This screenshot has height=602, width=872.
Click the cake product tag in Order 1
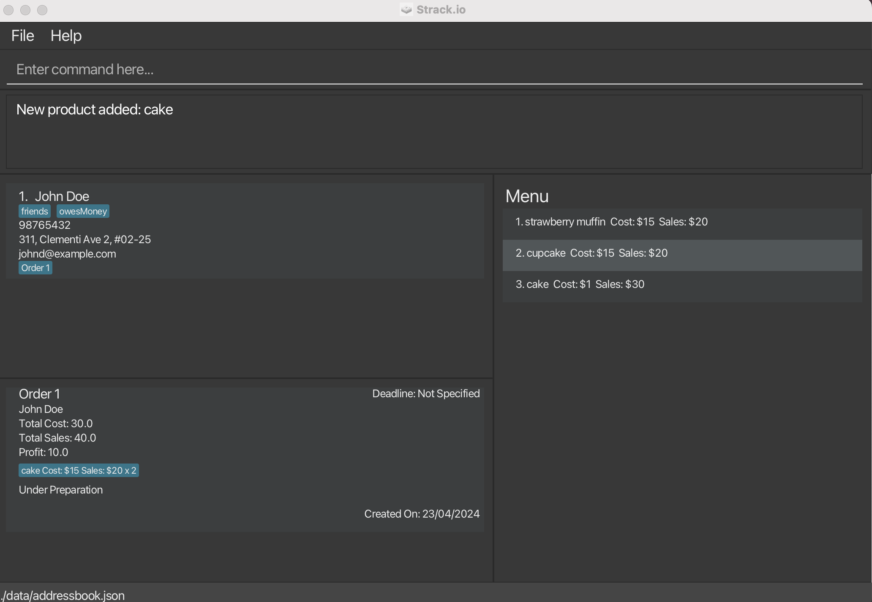point(79,470)
